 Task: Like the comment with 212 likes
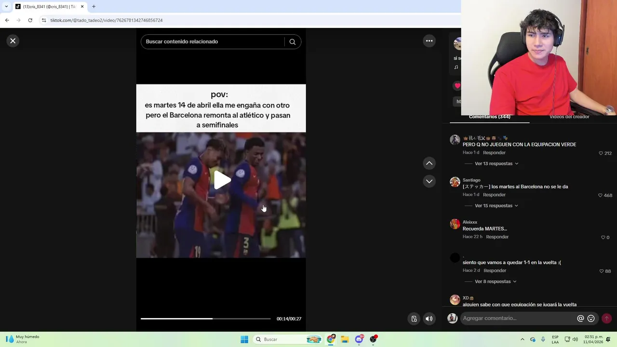pos(601,153)
